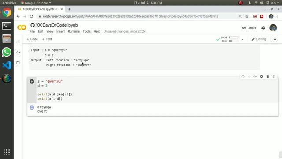Viewport: 282px width, 159px height.
Task: Open Visual Studio Code from the dock
Action: pos(7,65)
